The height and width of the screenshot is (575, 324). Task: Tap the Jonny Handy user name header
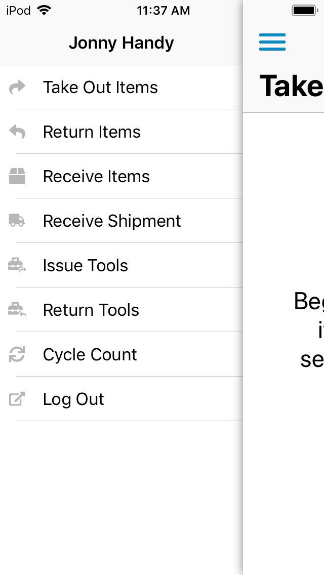tap(121, 43)
